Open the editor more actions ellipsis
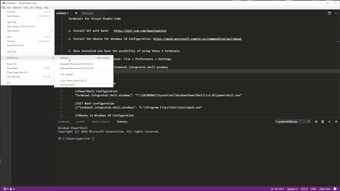The width and height of the screenshot is (340, 191). [x=336, y=13]
